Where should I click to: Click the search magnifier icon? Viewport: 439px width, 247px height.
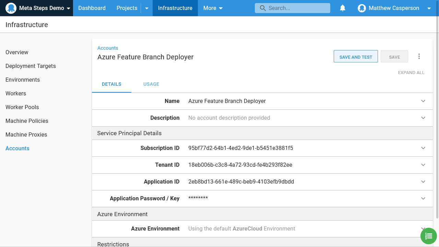tap(263, 8)
